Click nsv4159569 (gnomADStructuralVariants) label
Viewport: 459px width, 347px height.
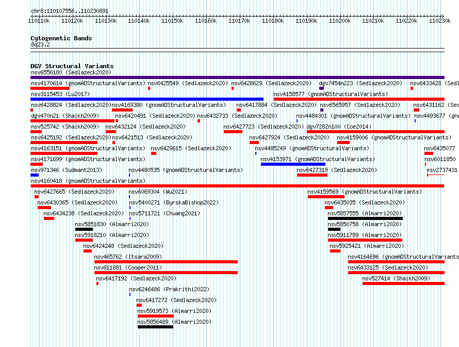point(365,192)
